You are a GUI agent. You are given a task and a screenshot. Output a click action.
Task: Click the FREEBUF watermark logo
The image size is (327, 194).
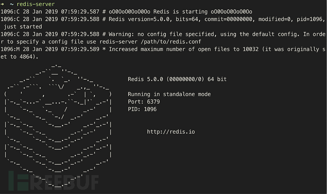point(54,181)
